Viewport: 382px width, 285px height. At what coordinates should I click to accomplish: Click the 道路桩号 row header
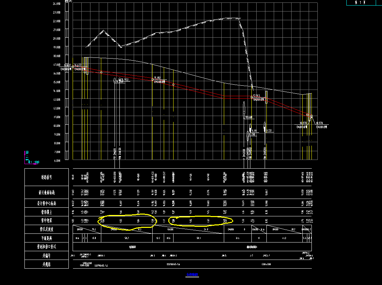[x=46, y=177]
